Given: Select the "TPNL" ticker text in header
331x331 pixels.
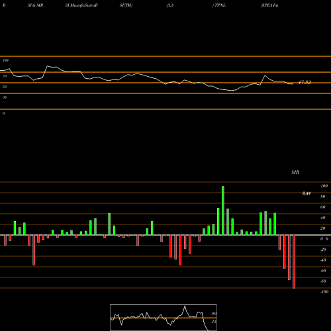Looking at the screenshot, I should tap(220, 5).
